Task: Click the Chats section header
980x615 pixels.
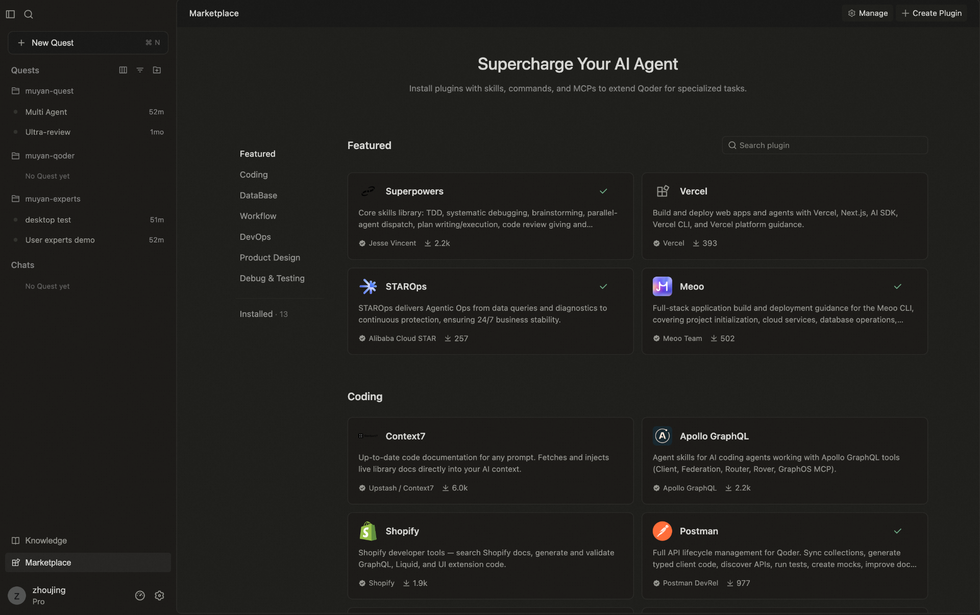Action: click(22, 265)
